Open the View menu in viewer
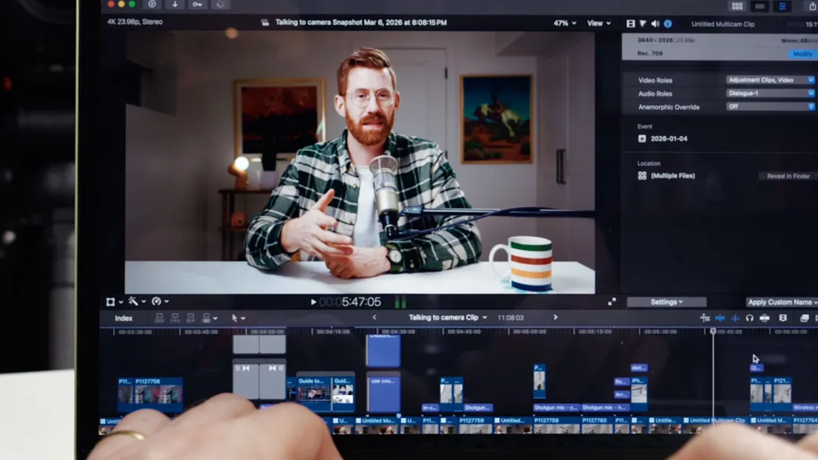The height and width of the screenshot is (460, 818). click(598, 23)
